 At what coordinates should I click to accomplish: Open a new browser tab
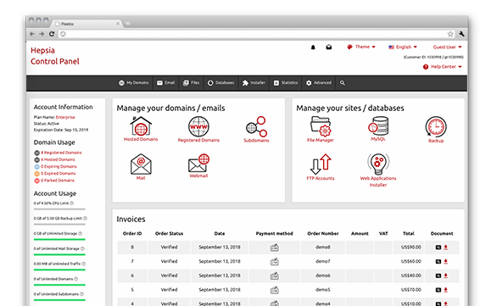tap(128, 24)
